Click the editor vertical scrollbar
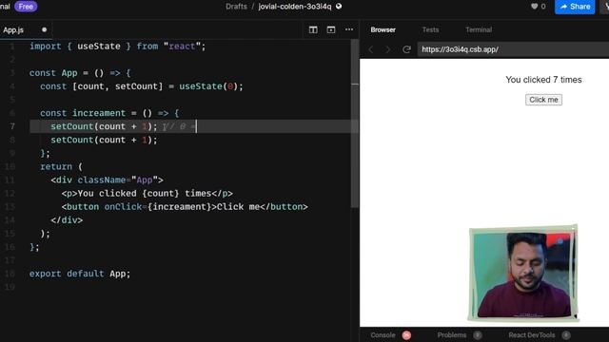 click(x=355, y=124)
